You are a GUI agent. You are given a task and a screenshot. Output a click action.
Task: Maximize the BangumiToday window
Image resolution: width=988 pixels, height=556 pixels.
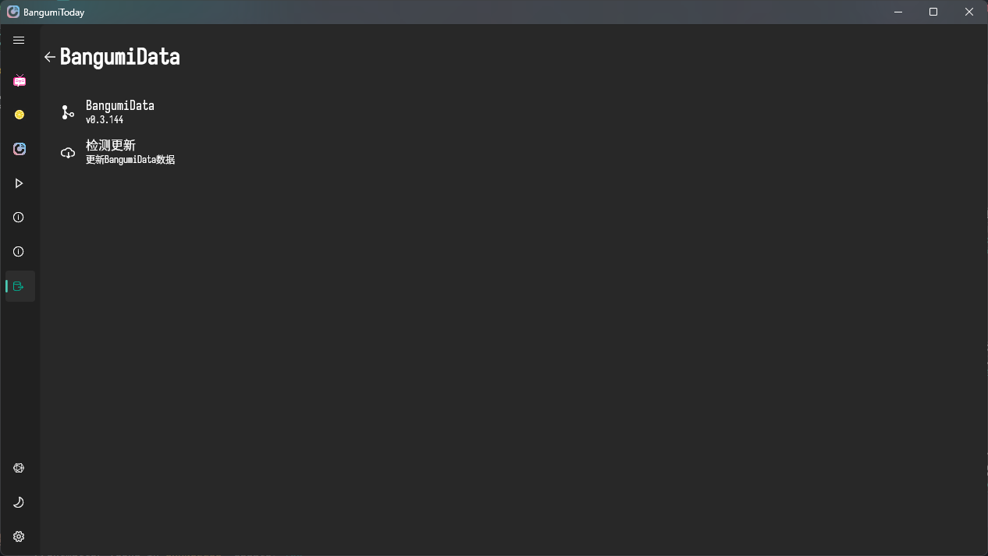click(933, 12)
